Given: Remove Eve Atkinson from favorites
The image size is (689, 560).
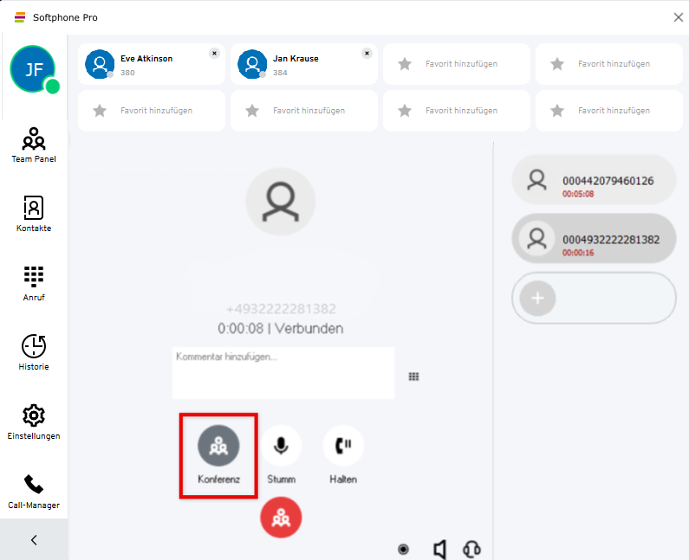Looking at the screenshot, I should 214,53.
